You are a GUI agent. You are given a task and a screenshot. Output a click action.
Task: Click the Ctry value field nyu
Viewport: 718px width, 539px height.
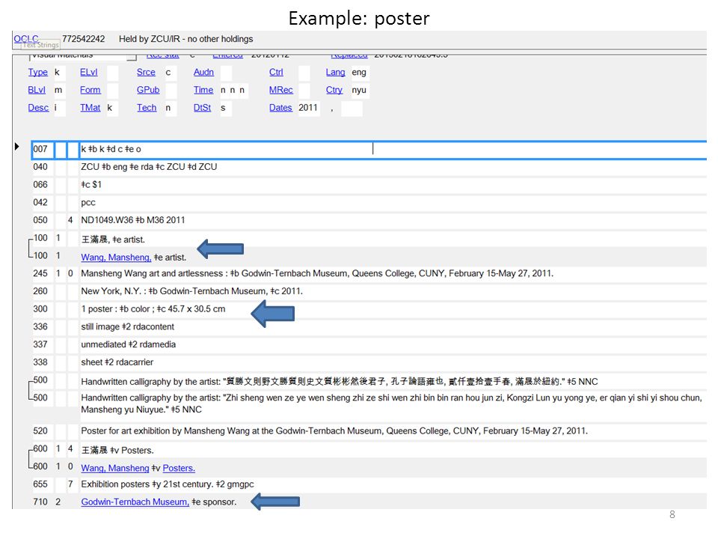(360, 91)
